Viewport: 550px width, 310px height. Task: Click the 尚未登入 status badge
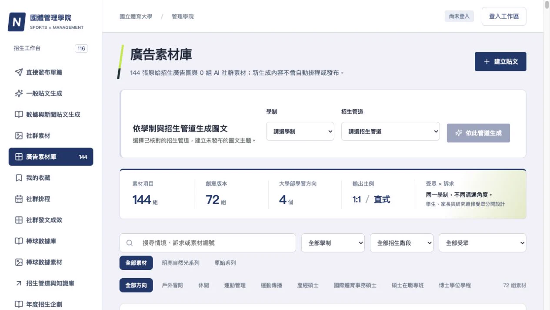point(459,17)
